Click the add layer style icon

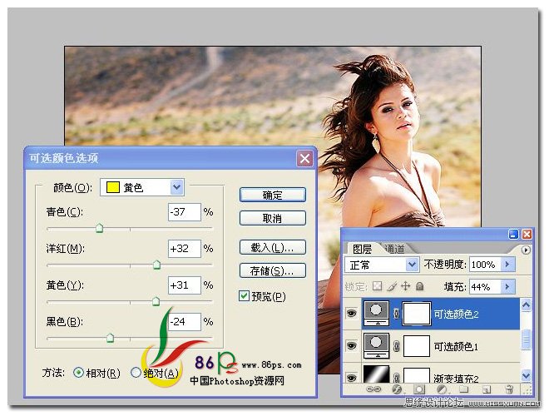(397, 389)
